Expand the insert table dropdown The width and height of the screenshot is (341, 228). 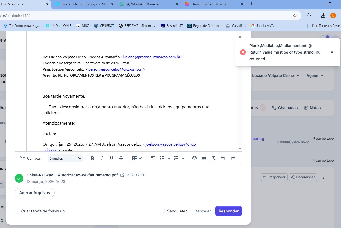point(137,158)
